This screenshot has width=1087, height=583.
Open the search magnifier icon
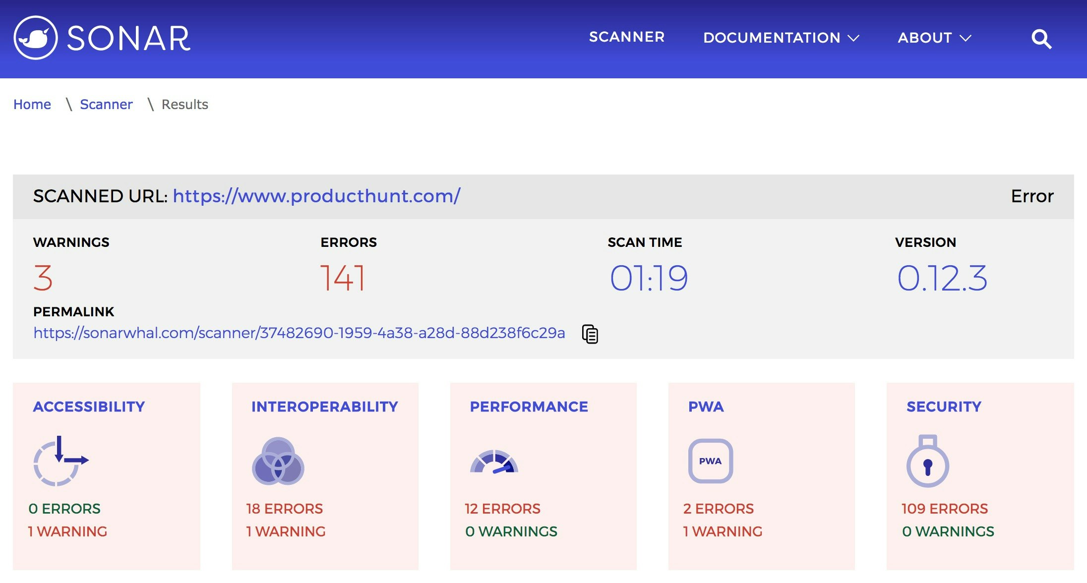(1041, 39)
